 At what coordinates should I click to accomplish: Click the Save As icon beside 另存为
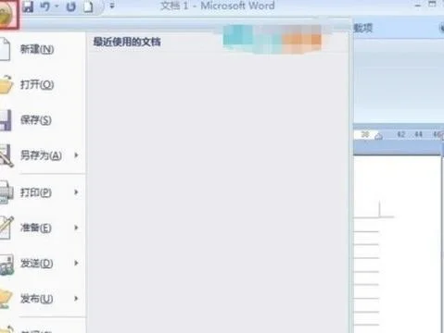[6, 155]
